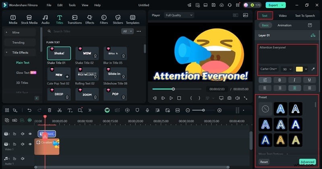
Task: Open the File menu
Action: 49,5
